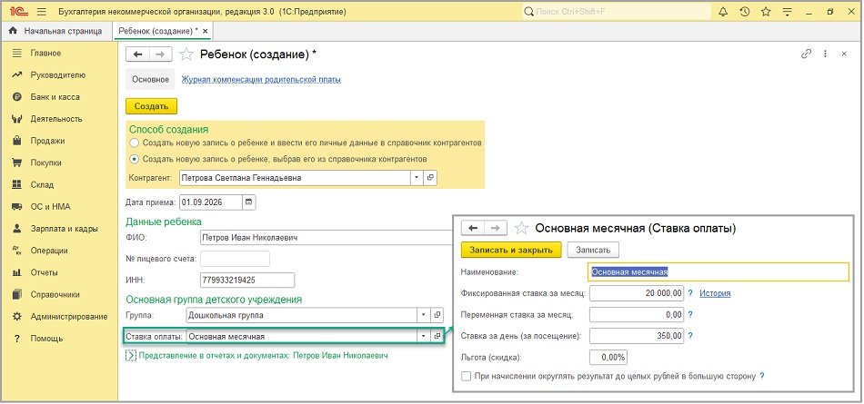Screen dimensions: 864x404
Task: Open favorites star in title bar
Action: (766, 12)
